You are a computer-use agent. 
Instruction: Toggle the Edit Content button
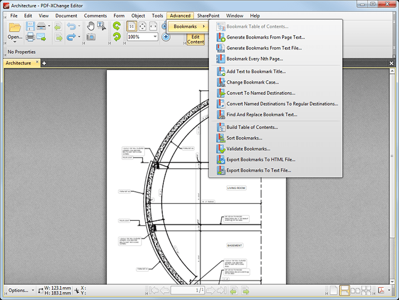(195, 39)
